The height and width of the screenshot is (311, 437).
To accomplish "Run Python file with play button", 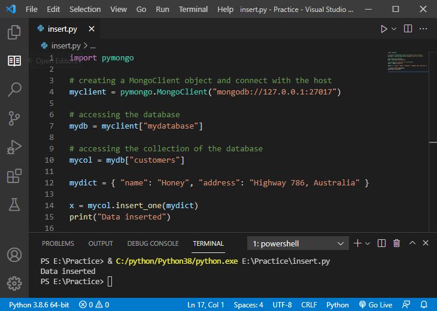I will click(384, 29).
